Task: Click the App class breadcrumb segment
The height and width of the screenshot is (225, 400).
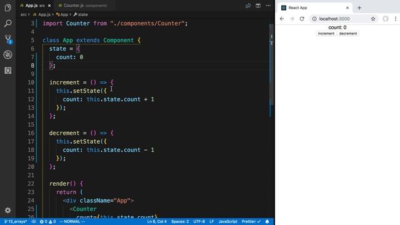Action: (x=62, y=14)
